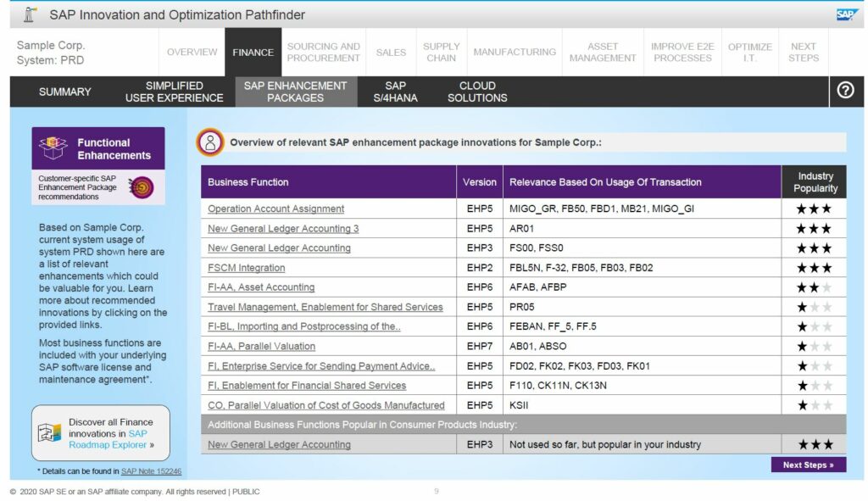
Task: Open the Supply Chain tab
Action: 441,52
